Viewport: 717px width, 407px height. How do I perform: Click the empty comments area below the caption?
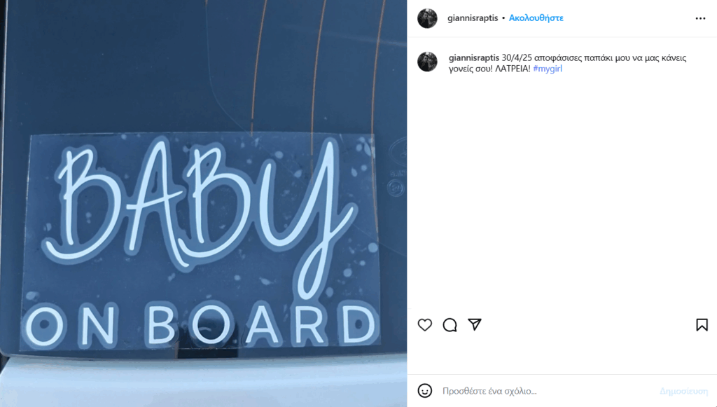pos(562,192)
